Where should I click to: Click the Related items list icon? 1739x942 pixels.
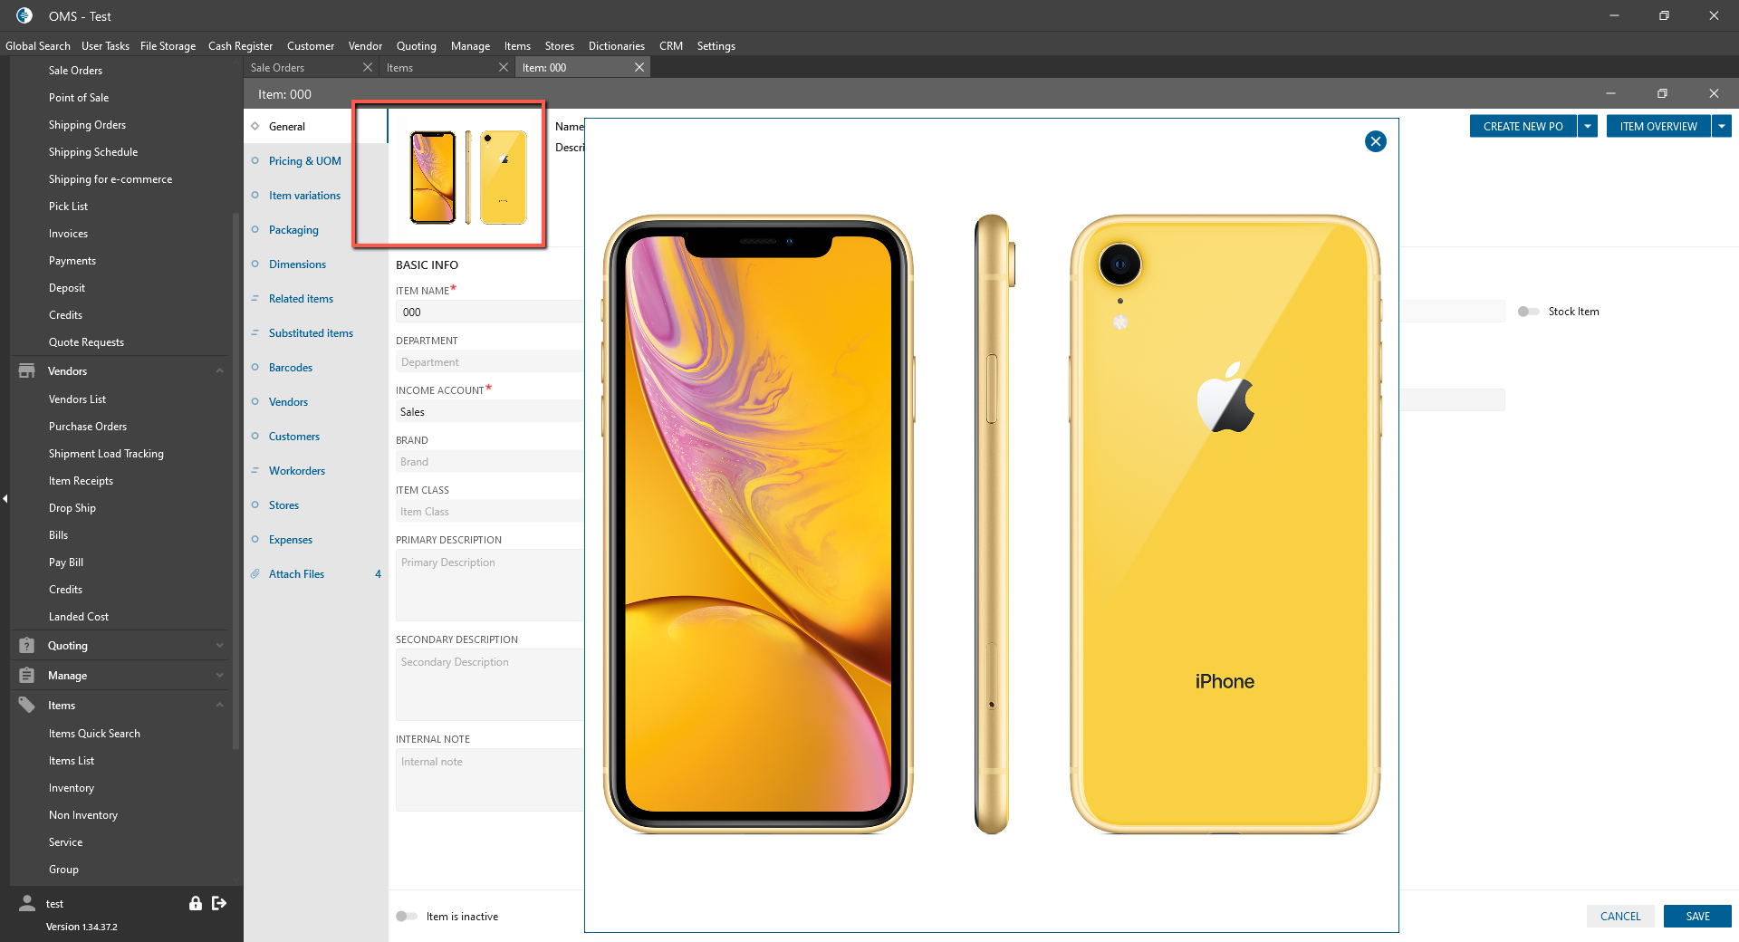click(x=255, y=298)
